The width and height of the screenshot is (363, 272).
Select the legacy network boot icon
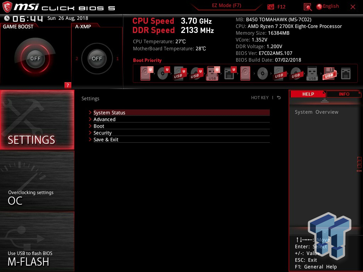[346, 74]
